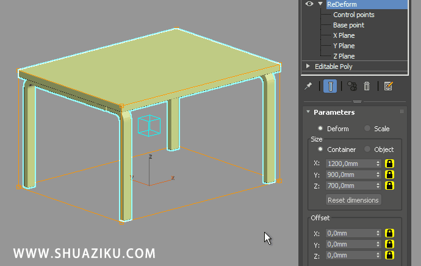Open Configure Modifier Sets icon

coord(388,87)
